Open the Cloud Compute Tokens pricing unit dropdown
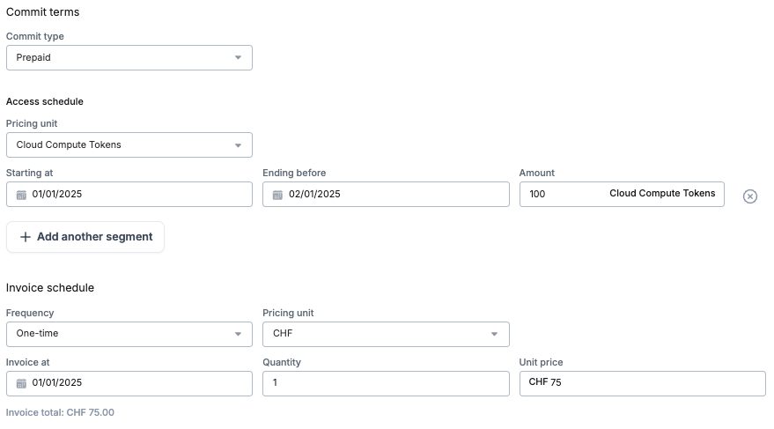 point(129,145)
